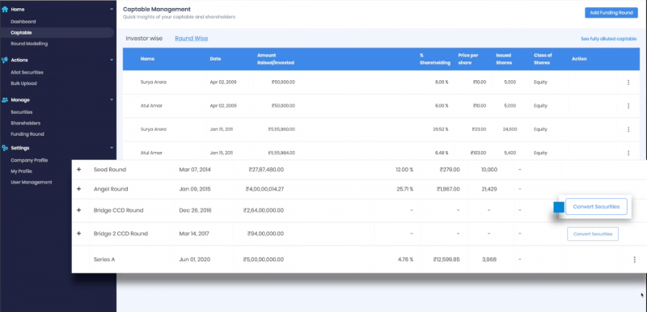Screen dimensions: 647x312
Task: Collapse the Actions sidebar section chevron
Action: tap(112, 60)
